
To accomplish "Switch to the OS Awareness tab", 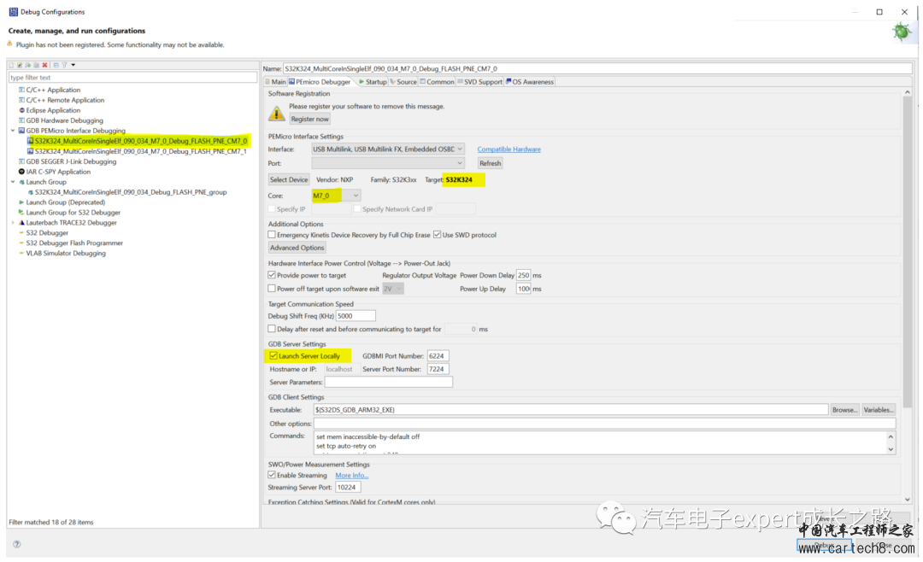I will 530,82.
